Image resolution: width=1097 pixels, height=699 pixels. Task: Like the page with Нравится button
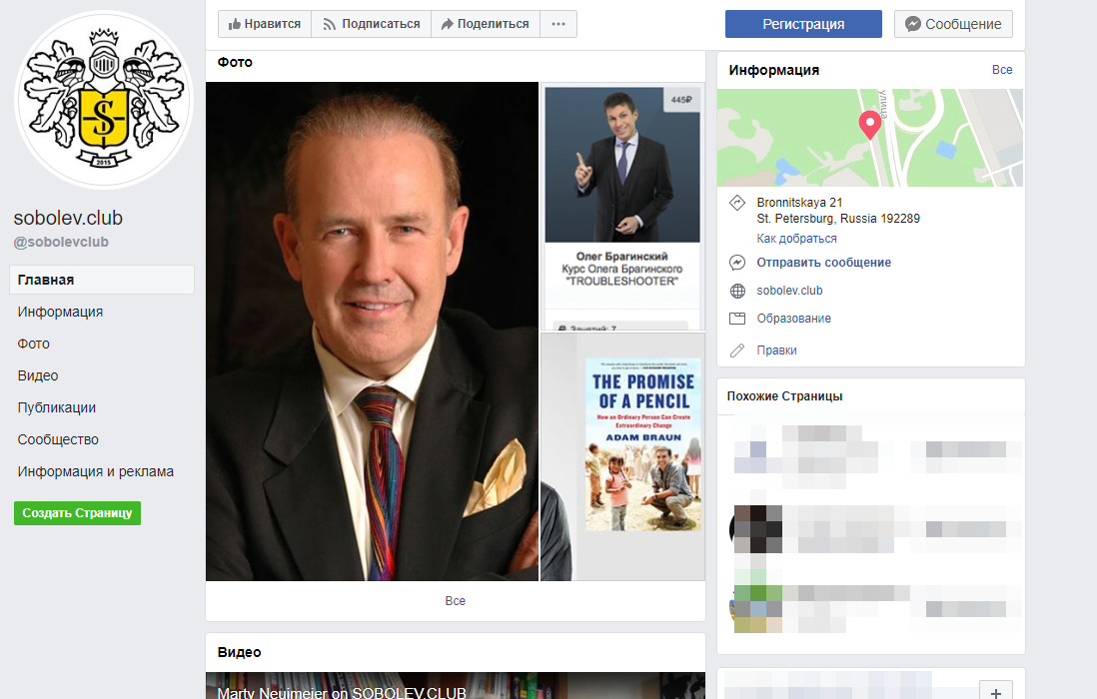click(265, 24)
